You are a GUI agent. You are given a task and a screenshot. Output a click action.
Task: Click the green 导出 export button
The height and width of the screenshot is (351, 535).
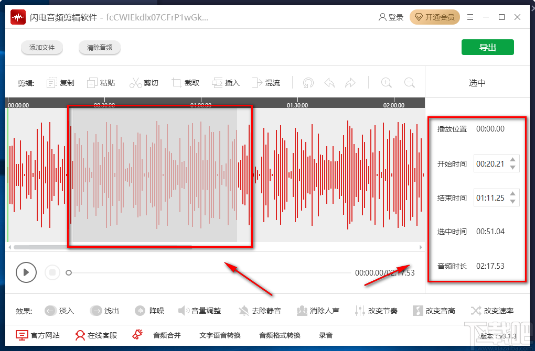tap(487, 47)
